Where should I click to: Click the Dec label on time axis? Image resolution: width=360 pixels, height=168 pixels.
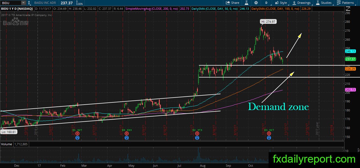tap(16, 165)
